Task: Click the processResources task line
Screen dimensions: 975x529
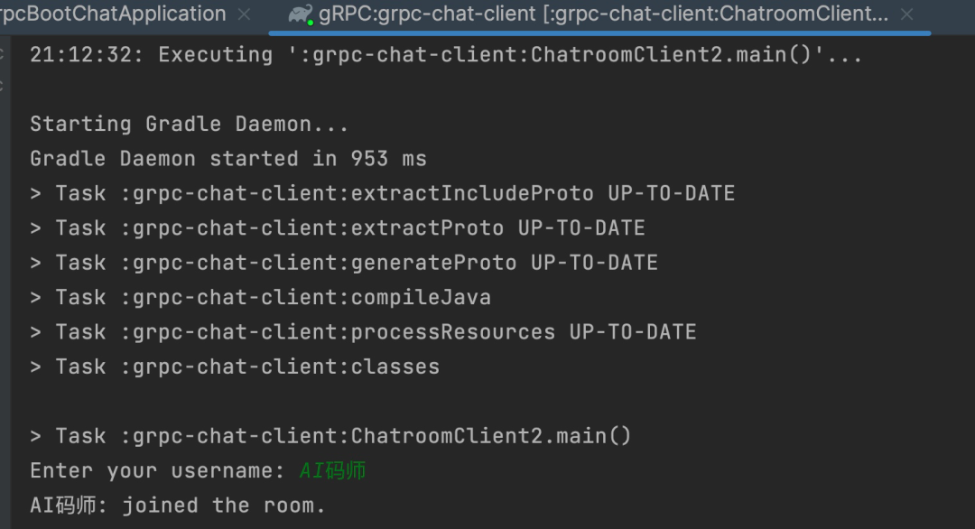Action: pos(363,332)
